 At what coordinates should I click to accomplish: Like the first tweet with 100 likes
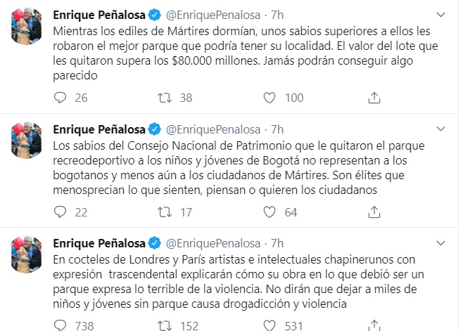271,98
